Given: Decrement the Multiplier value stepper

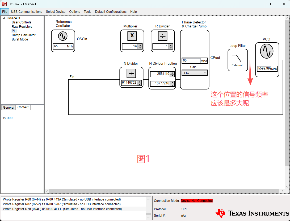Looking at the screenshot, I should 140,48.
